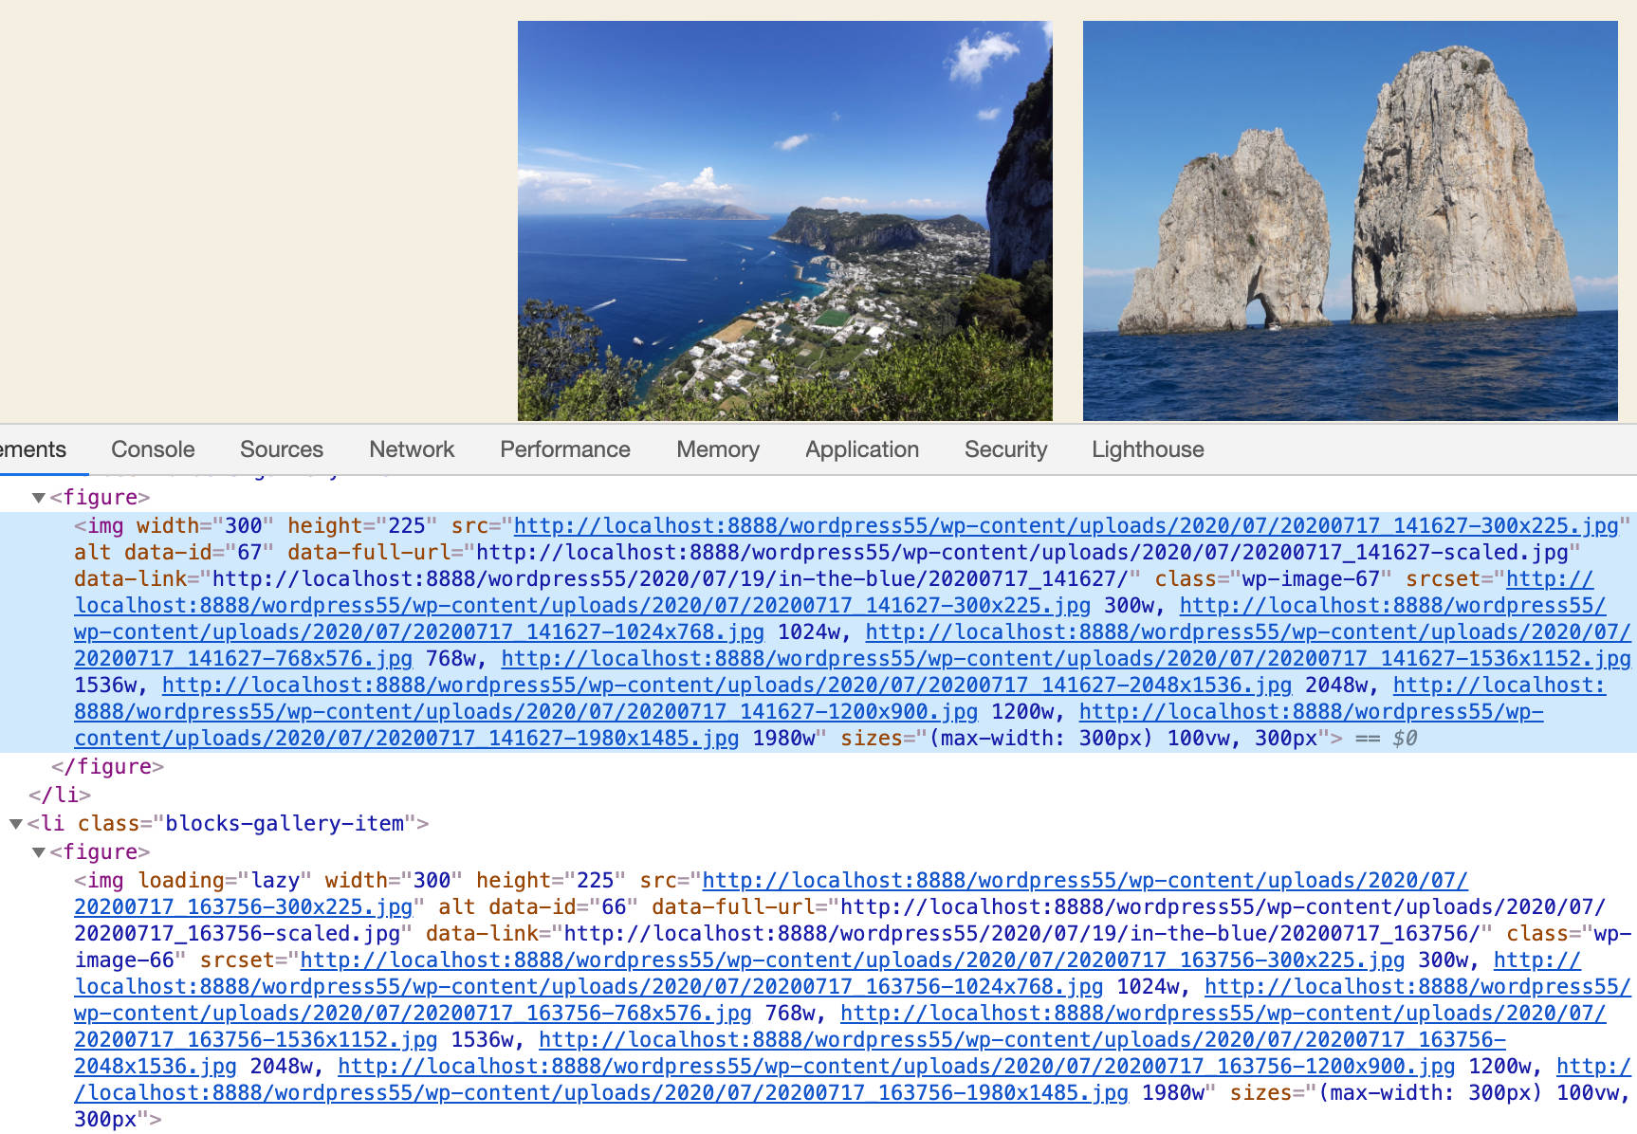Collapse the li blocks-gallery-item node
Screen dimensions: 1637x1134
(17, 823)
